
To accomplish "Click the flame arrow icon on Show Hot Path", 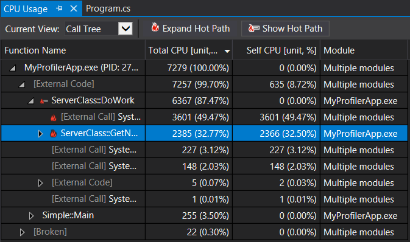I will click(x=253, y=28).
